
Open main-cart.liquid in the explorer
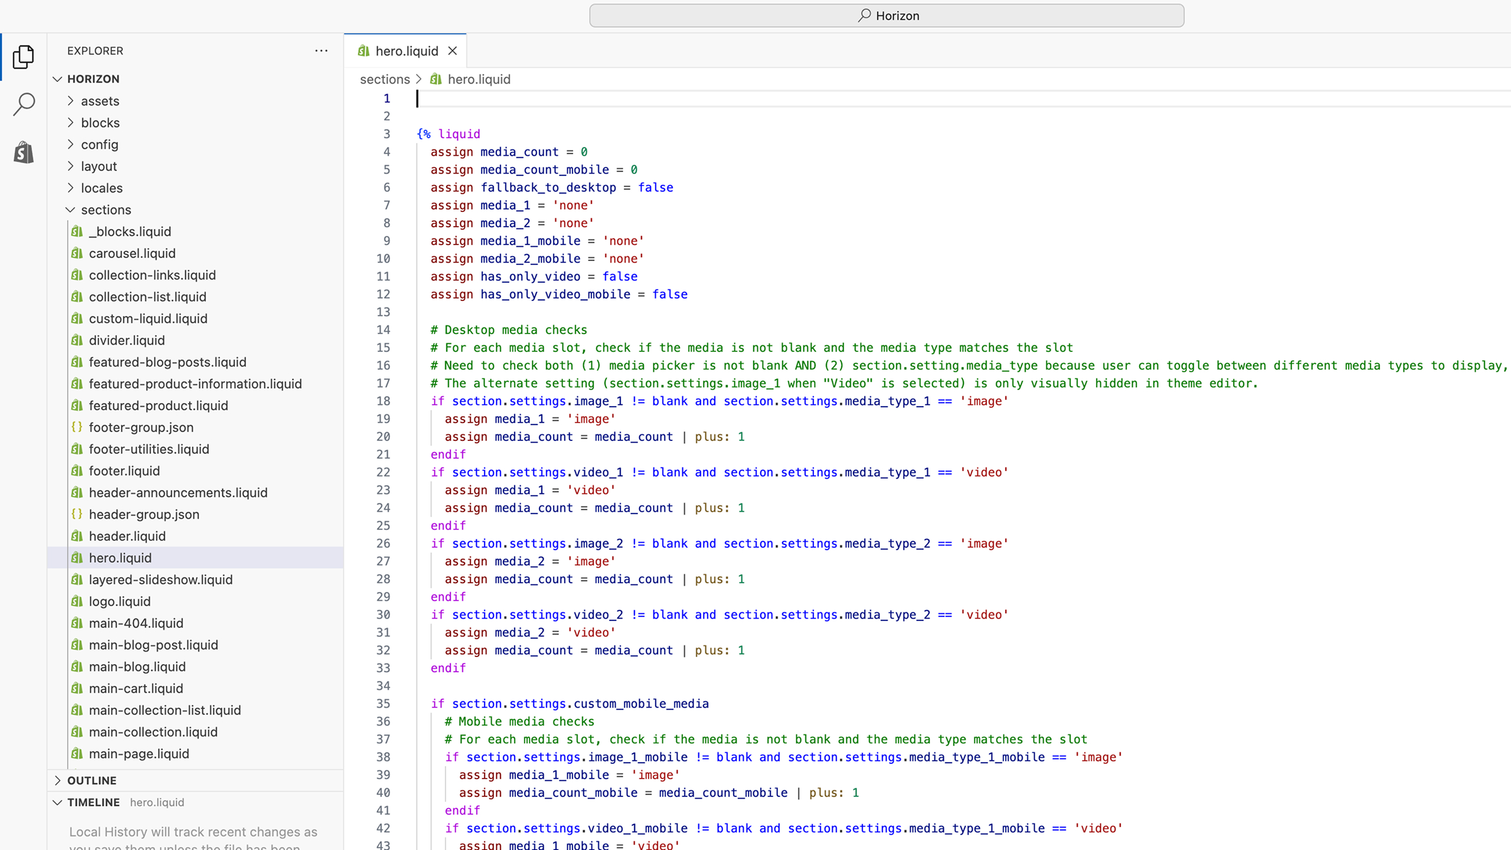[136, 688]
